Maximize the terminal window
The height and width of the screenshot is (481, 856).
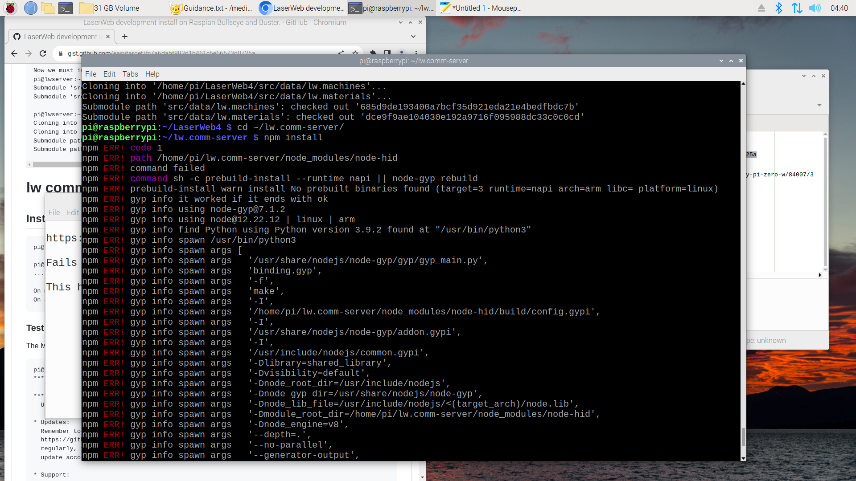coord(731,61)
